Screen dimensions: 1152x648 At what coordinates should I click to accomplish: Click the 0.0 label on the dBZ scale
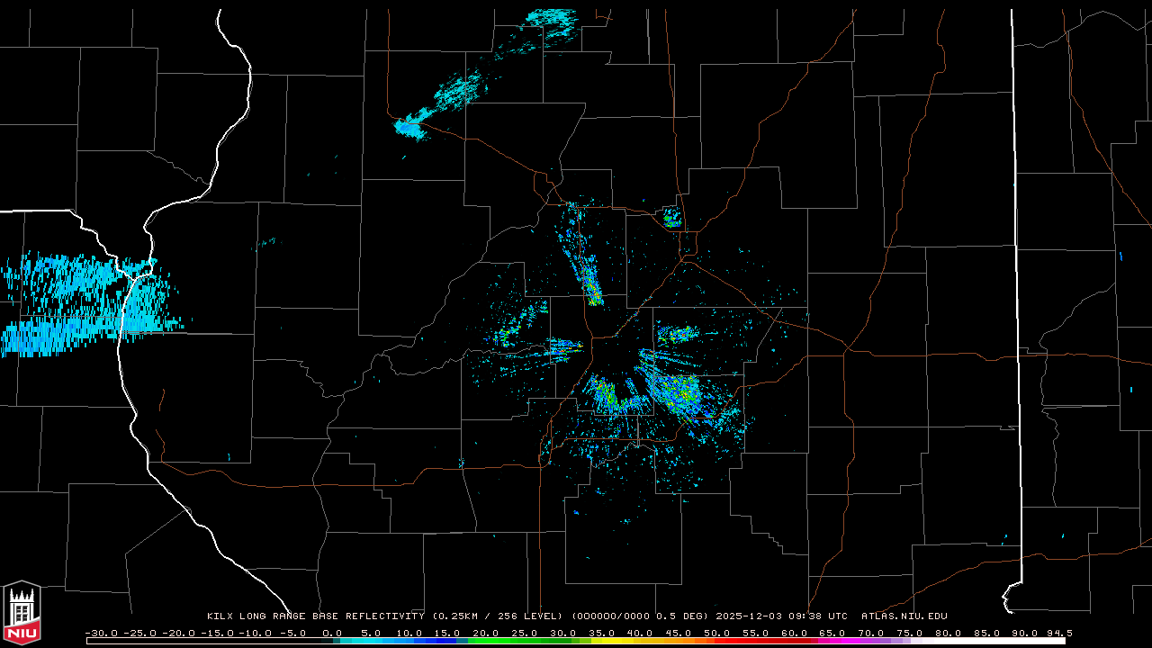click(x=332, y=633)
